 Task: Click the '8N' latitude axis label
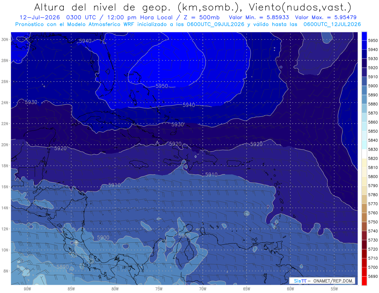(x=6, y=271)
